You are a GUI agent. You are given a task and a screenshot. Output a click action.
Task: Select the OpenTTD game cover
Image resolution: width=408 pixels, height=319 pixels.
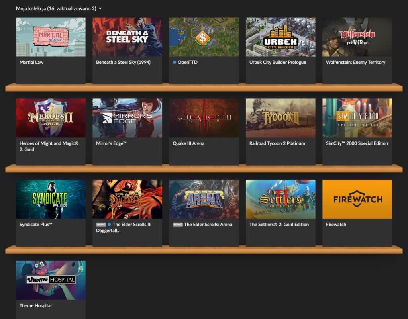click(204, 37)
